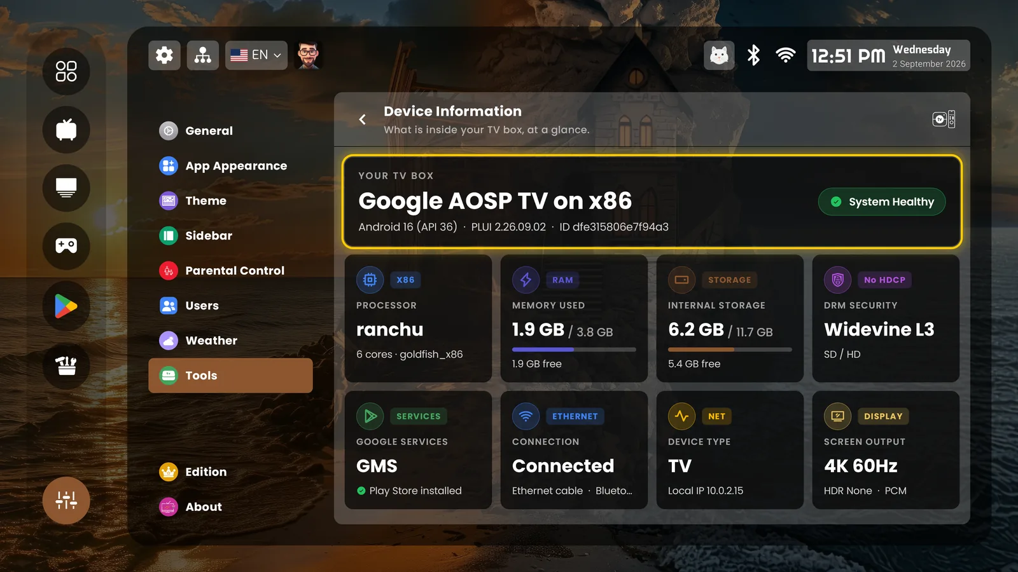Open Theme settings
Image resolution: width=1018 pixels, height=572 pixels.
[x=230, y=201]
